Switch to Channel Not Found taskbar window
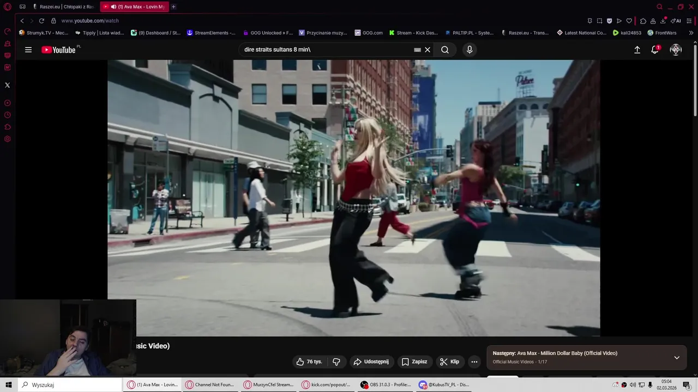The width and height of the screenshot is (698, 392). pos(210,385)
